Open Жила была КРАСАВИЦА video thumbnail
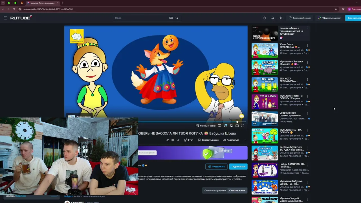 tap(265, 50)
